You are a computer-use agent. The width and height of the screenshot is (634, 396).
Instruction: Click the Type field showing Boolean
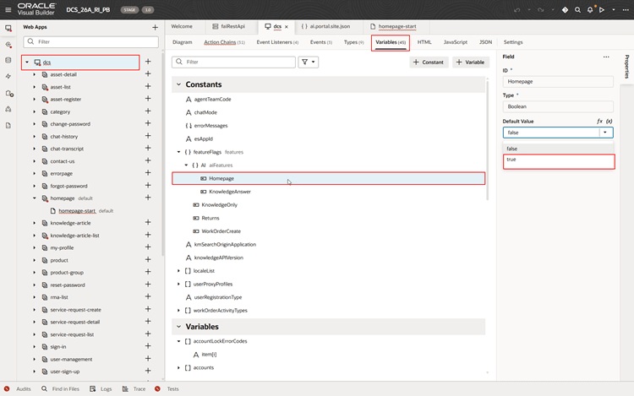coord(558,106)
